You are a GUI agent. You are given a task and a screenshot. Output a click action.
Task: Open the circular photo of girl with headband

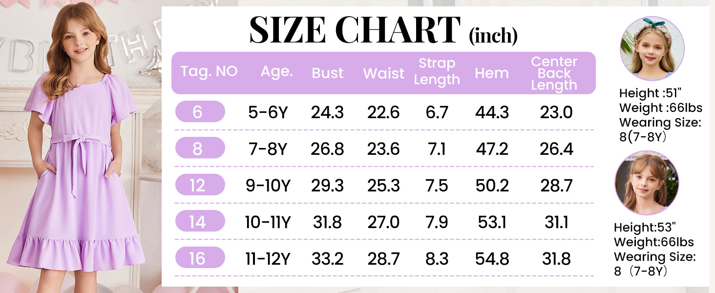pos(652,48)
